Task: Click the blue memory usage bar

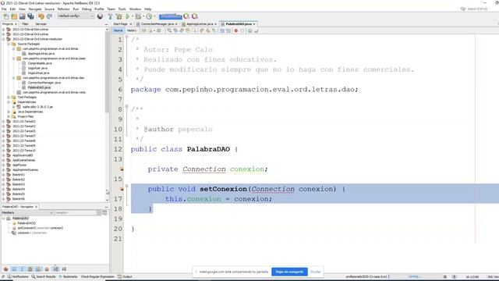Action: (x=171, y=16)
